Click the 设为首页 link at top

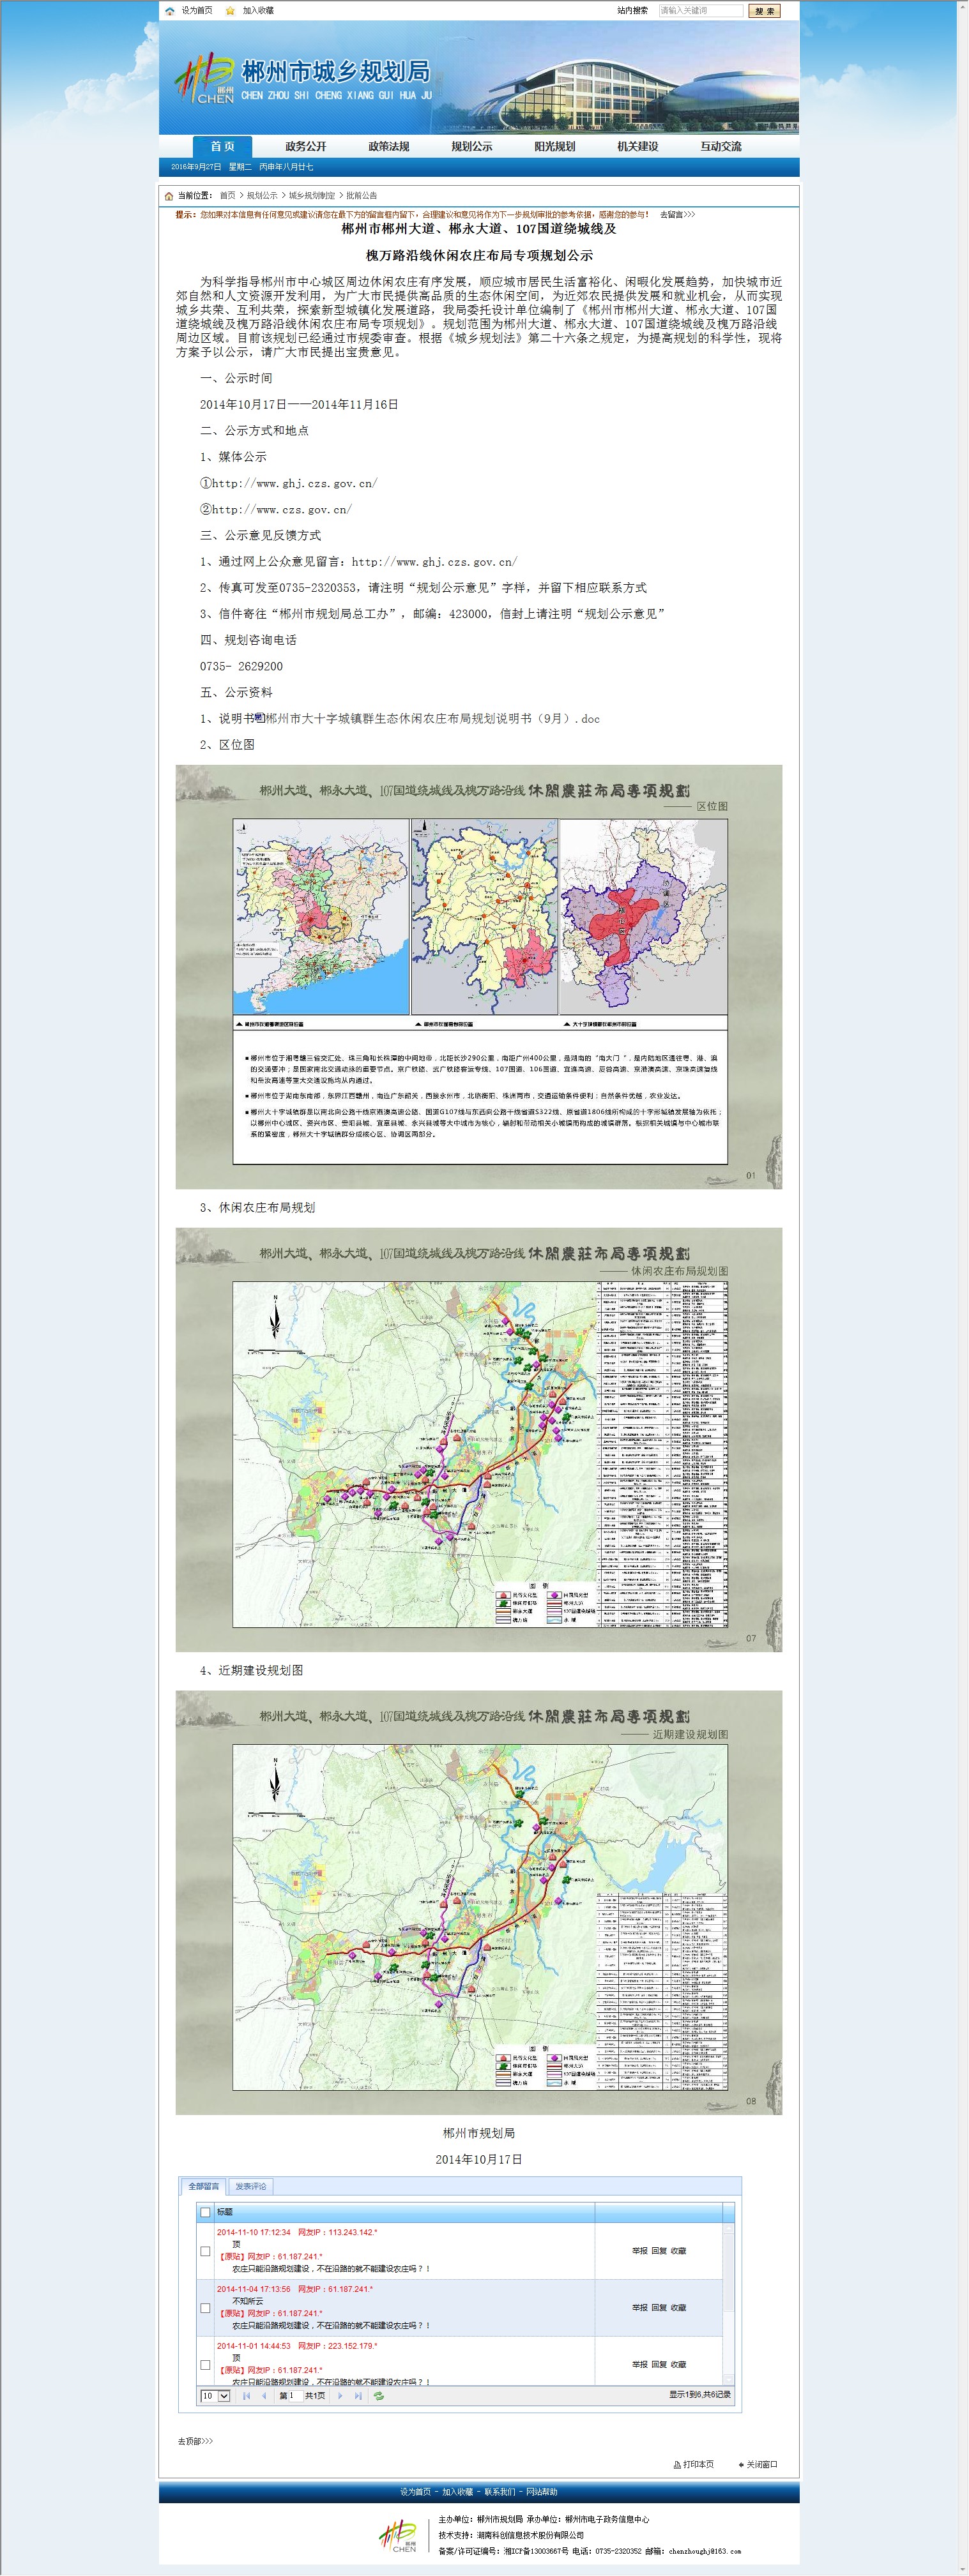[x=197, y=11]
